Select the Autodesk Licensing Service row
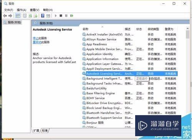The image size is (192, 140). (129, 73)
